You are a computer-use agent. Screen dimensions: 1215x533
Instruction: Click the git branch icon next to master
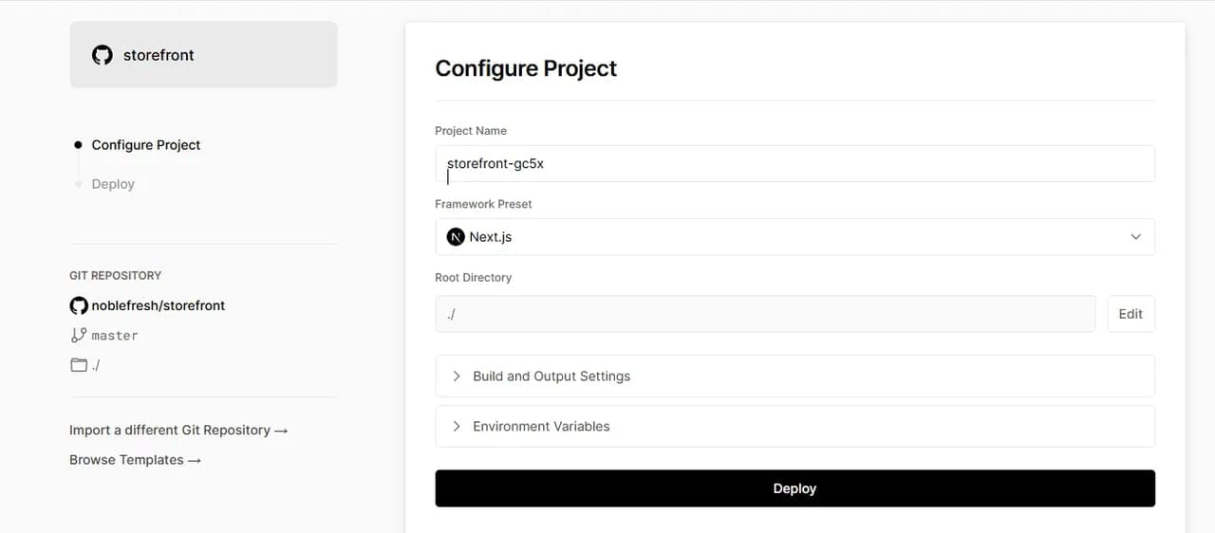click(79, 335)
